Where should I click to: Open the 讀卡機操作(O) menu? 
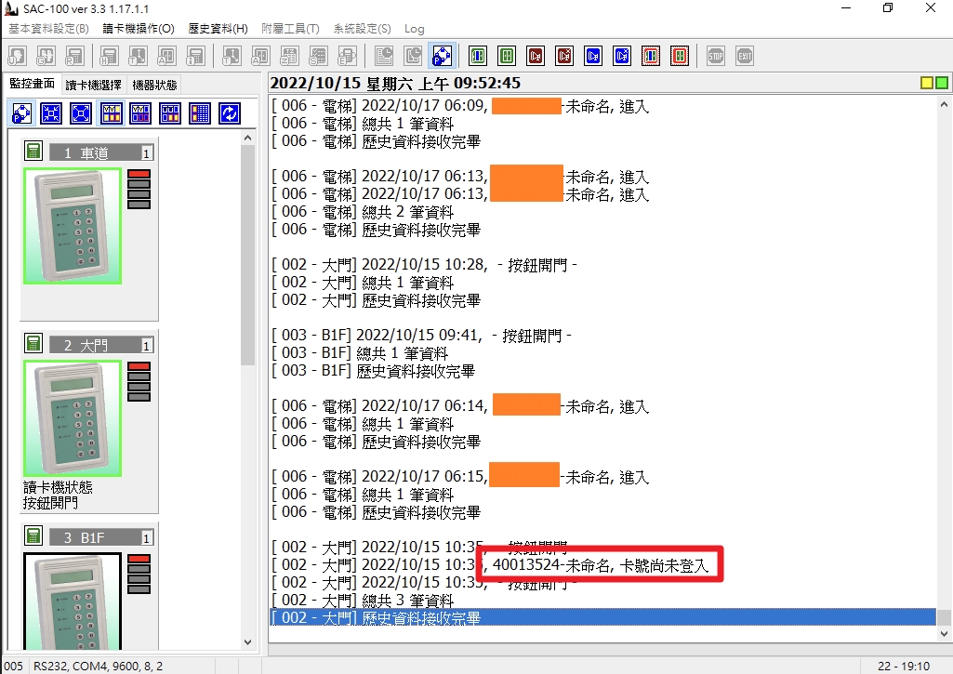click(139, 29)
